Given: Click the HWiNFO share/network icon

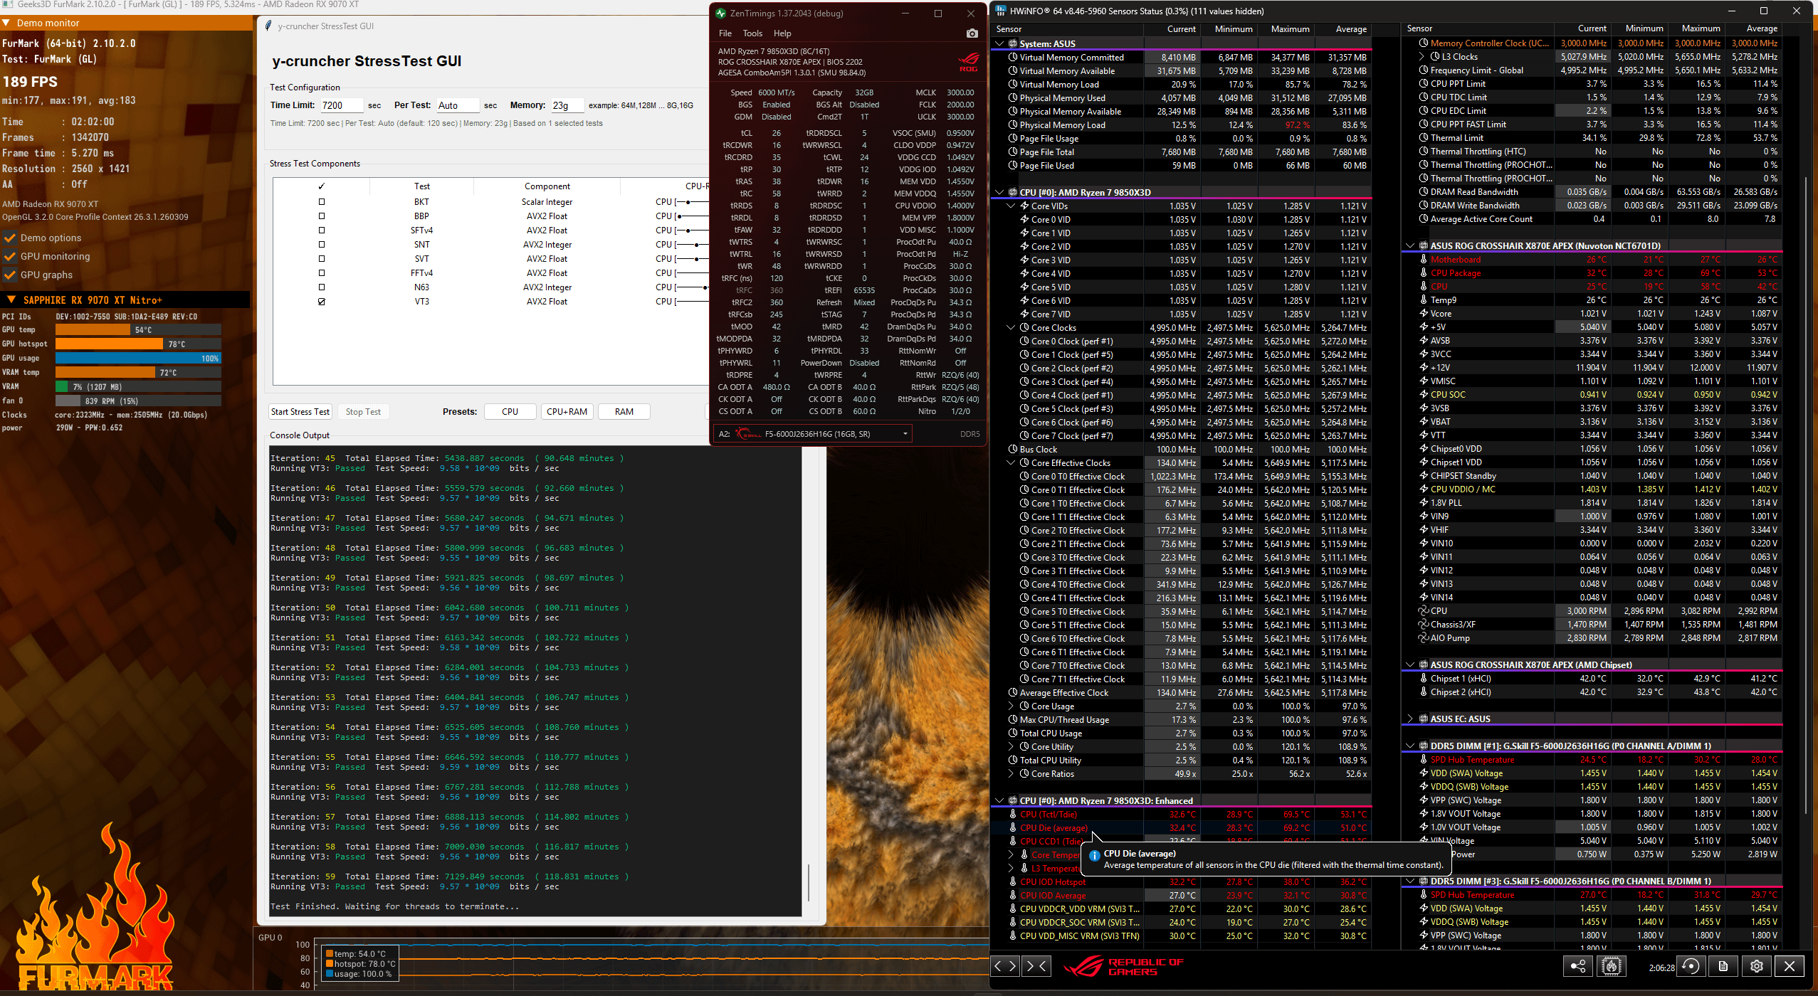Looking at the screenshot, I should [x=1577, y=966].
